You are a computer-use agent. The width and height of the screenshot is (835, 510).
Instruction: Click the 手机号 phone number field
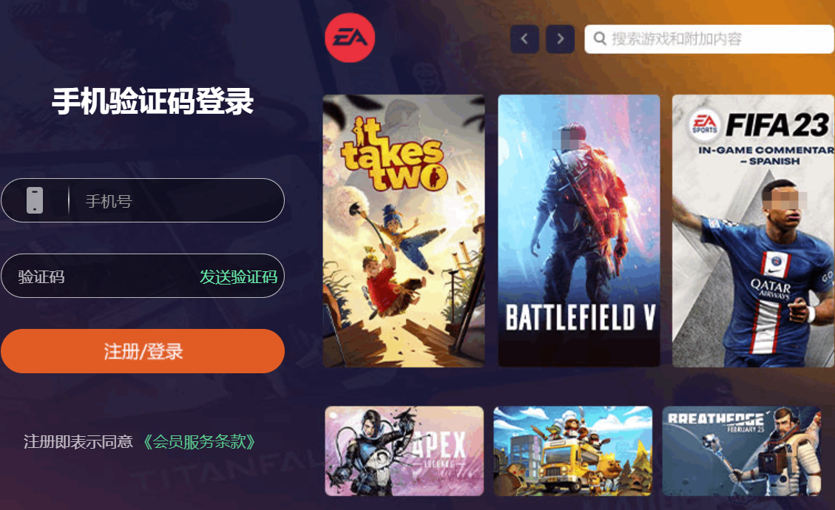(x=143, y=200)
